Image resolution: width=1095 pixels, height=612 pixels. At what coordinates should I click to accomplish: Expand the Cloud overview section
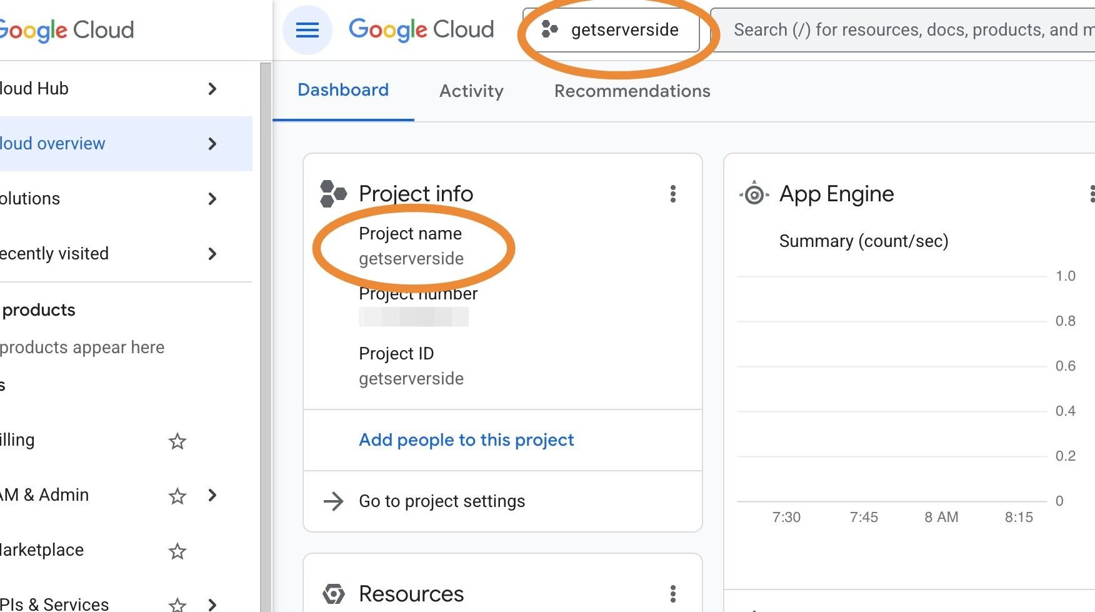click(x=212, y=144)
